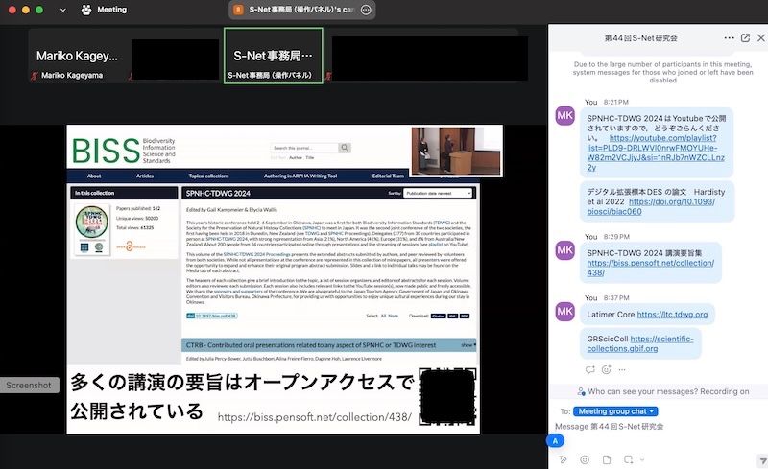The image size is (768, 469).
Task: Click the biss.pensoft.net URL on the slide
Action: (x=315, y=417)
